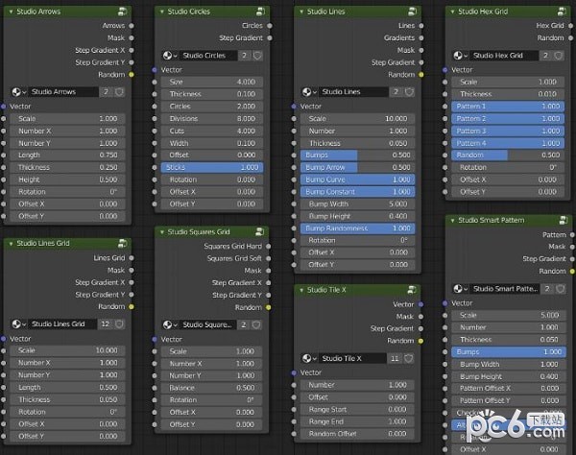Click the Pattern 3 slider in Studio Hex Grid
The image size is (576, 455).
tap(508, 132)
